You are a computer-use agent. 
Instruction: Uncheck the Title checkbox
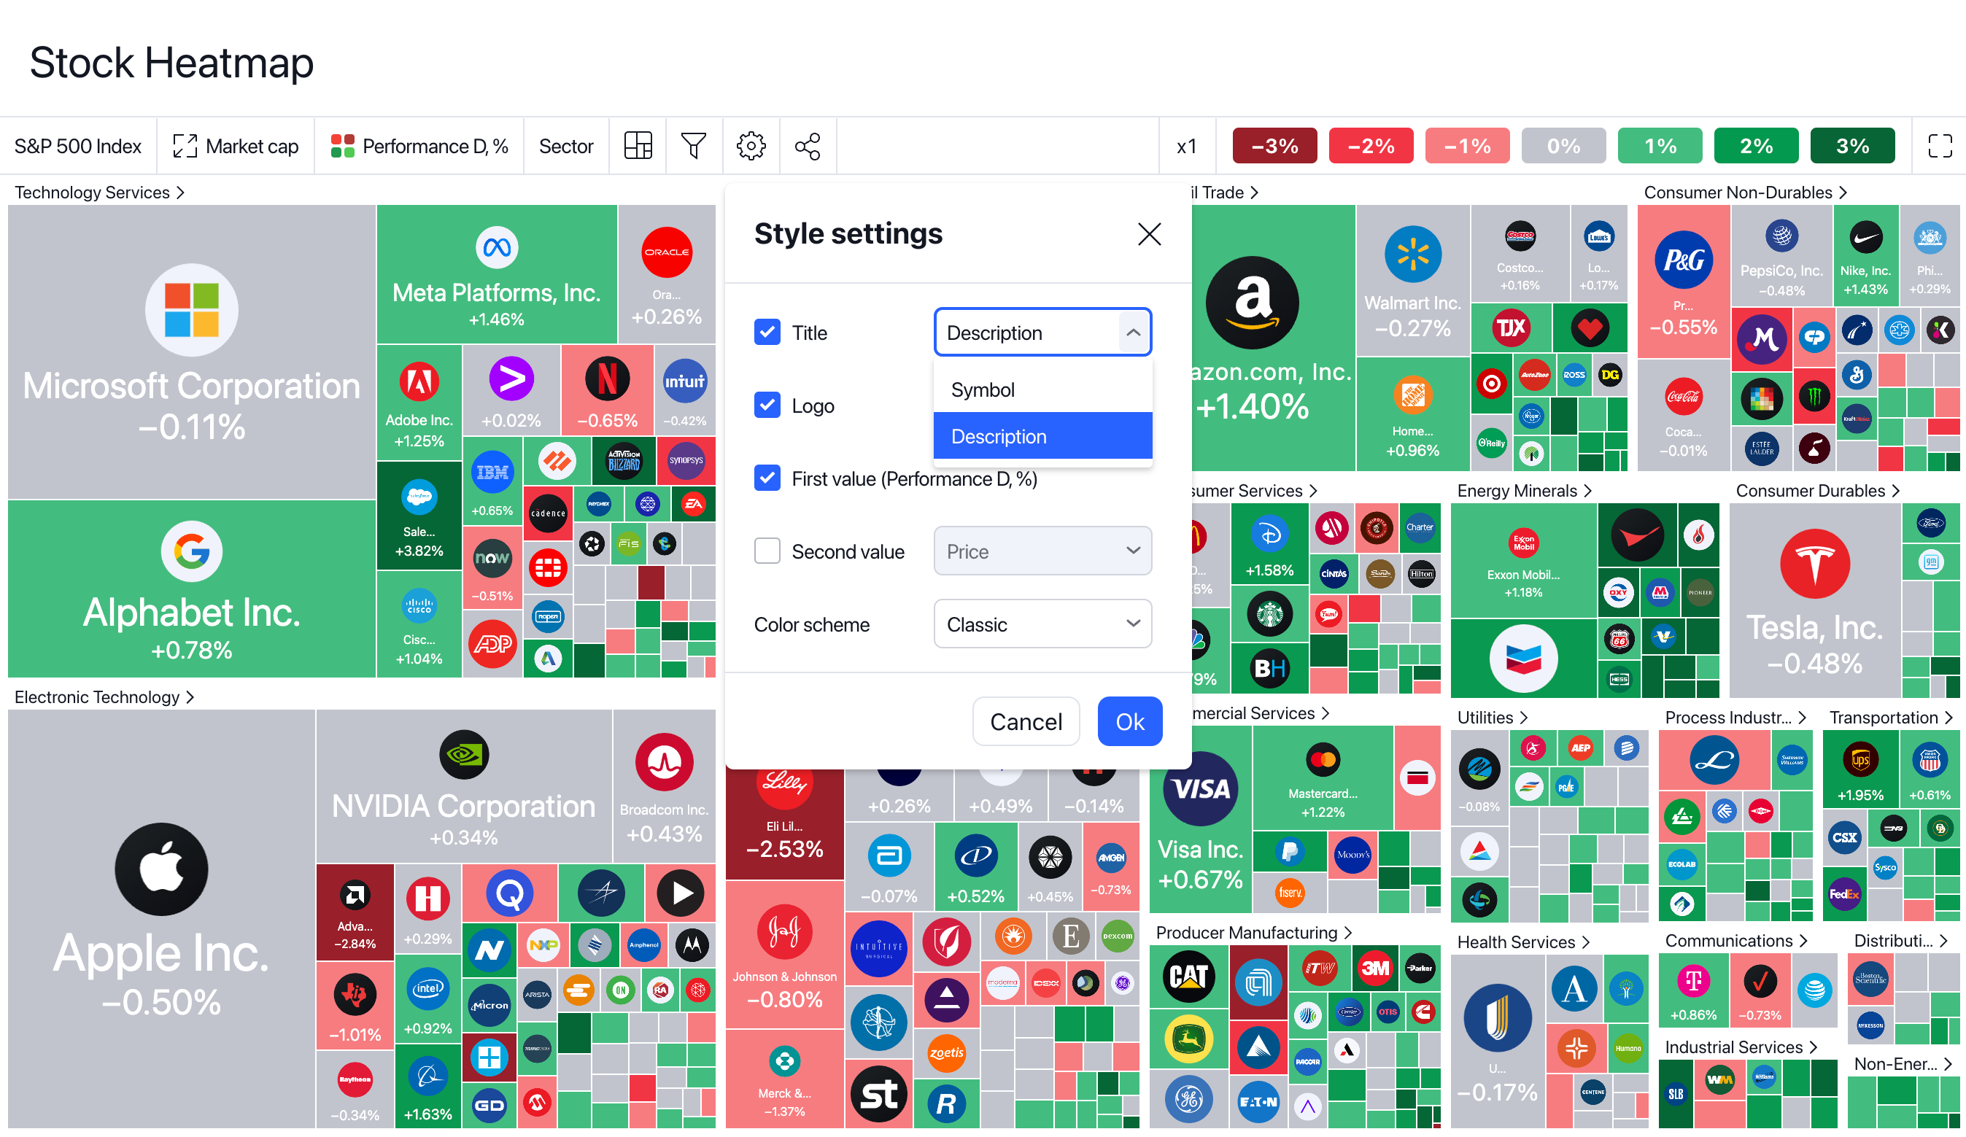click(x=767, y=333)
